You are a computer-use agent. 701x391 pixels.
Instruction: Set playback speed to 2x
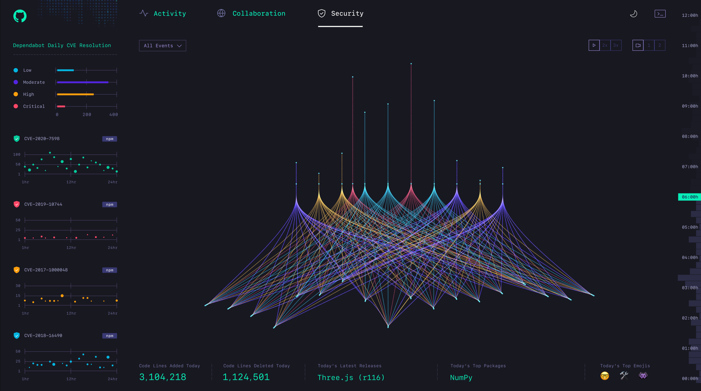[x=605, y=45]
